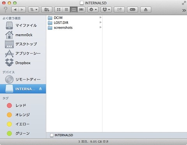Expand LOST.DIR via its arrow
187x145 pixels.
(101, 22)
